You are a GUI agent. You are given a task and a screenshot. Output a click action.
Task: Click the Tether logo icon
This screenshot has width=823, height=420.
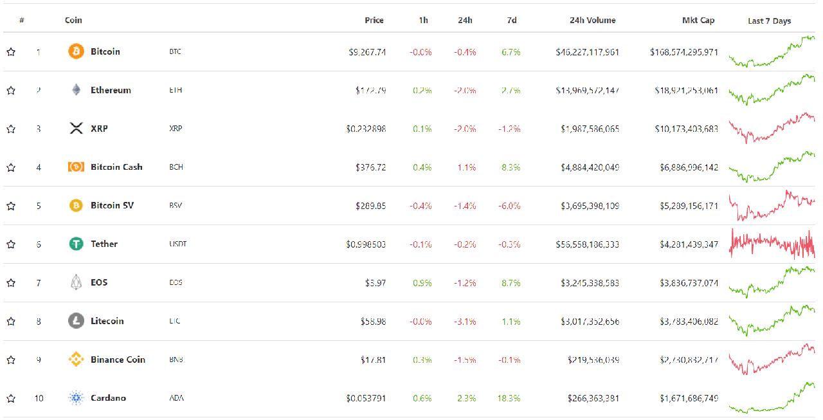pyautogui.click(x=76, y=244)
